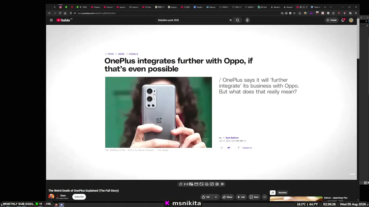Go to the YouTube home logo
Screen dimensions: 369x207
pos(63,20)
